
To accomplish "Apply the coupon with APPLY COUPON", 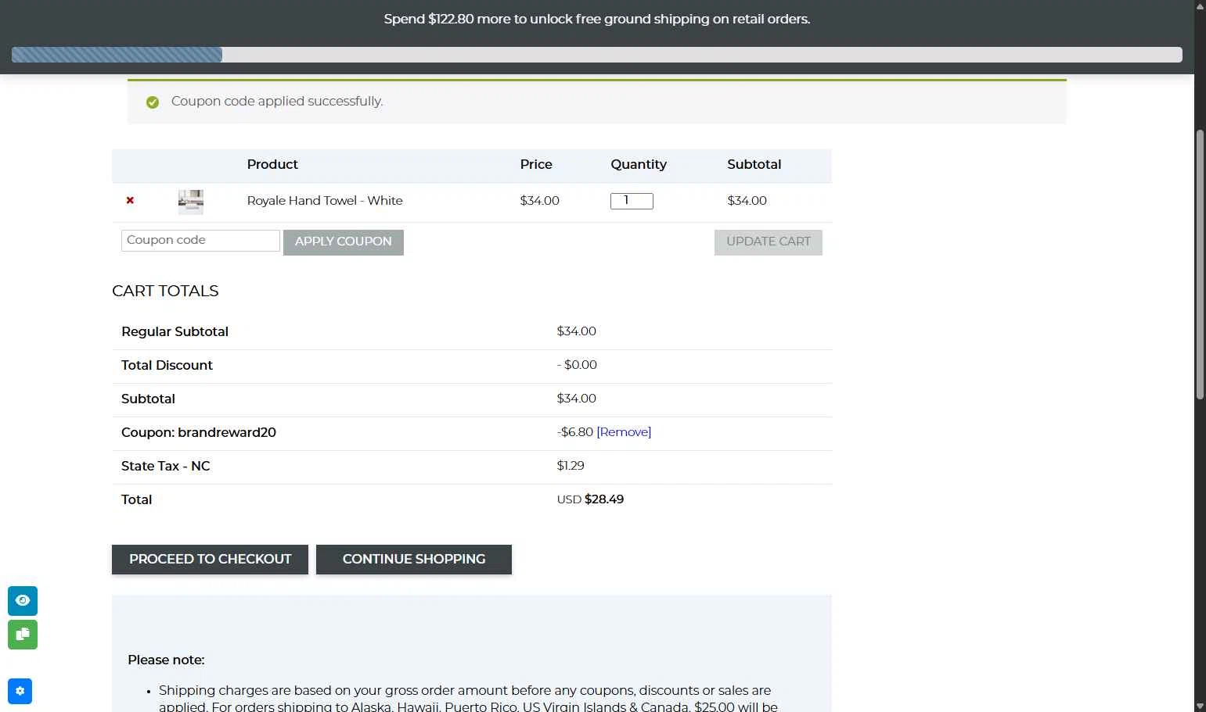I will point(344,242).
